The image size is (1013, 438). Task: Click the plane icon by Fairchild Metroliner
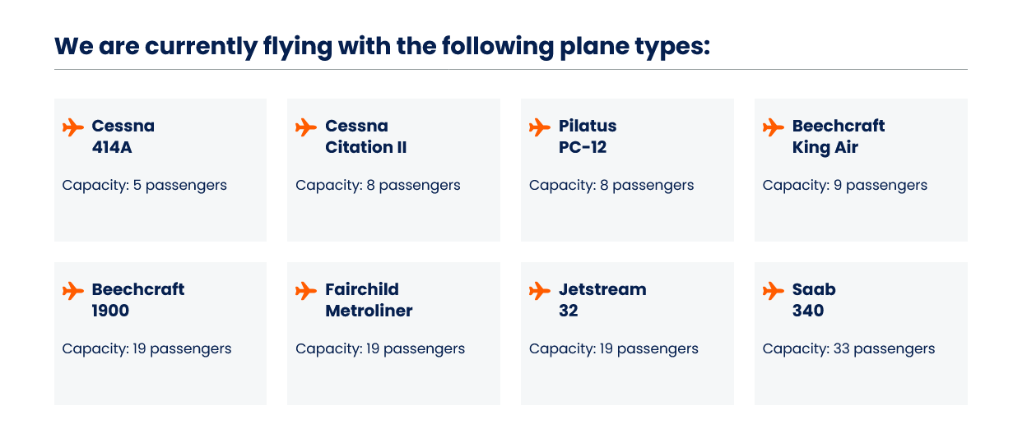pos(306,291)
